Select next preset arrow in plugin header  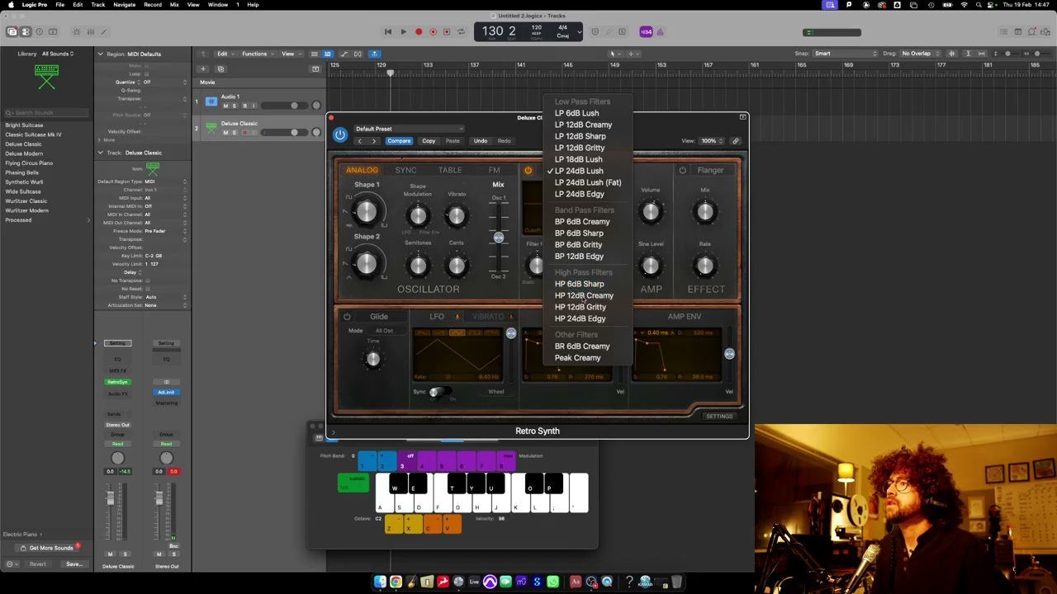373,141
